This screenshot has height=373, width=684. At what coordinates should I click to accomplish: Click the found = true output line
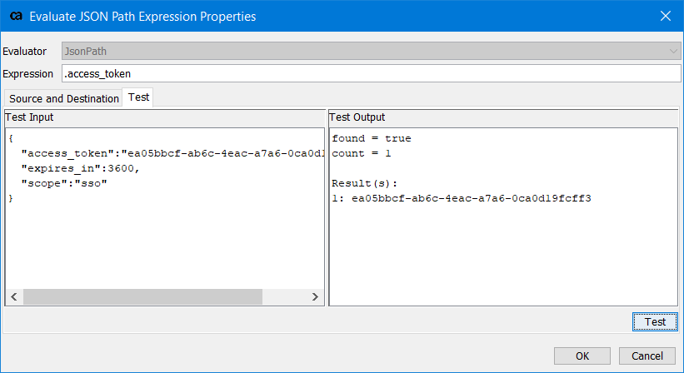tap(372, 138)
